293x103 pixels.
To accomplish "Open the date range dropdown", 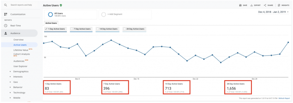I will pos(273,12).
